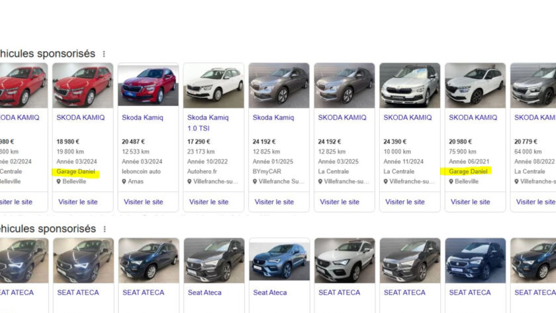Click the location pin on the 20 779 € card

(x=517, y=181)
